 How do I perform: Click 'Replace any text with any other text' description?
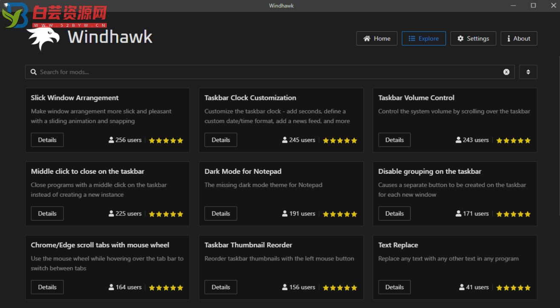(449, 258)
